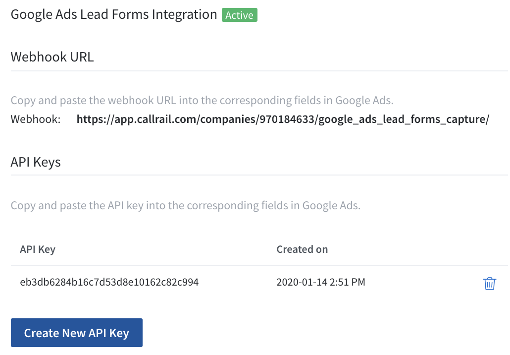Click the Active status badge
Image resolution: width=510 pixels, height=355 pixels.
pyautogui.click(x=239, y=15)
